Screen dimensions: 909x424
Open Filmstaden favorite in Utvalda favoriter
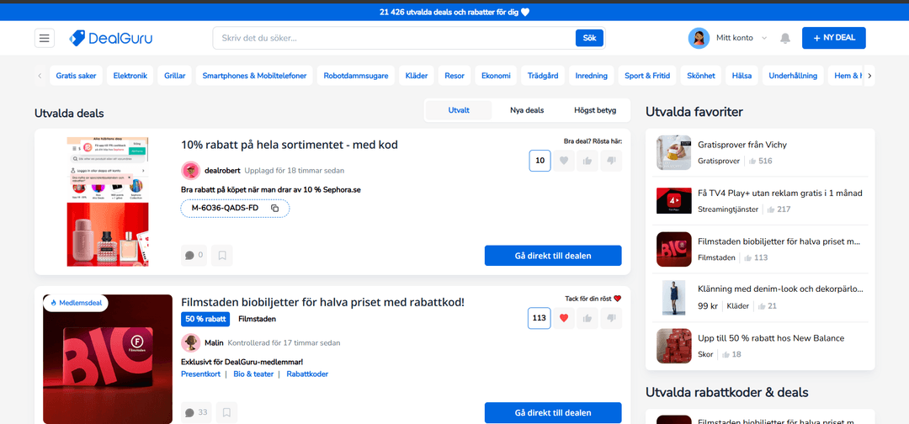coord(779,241)
